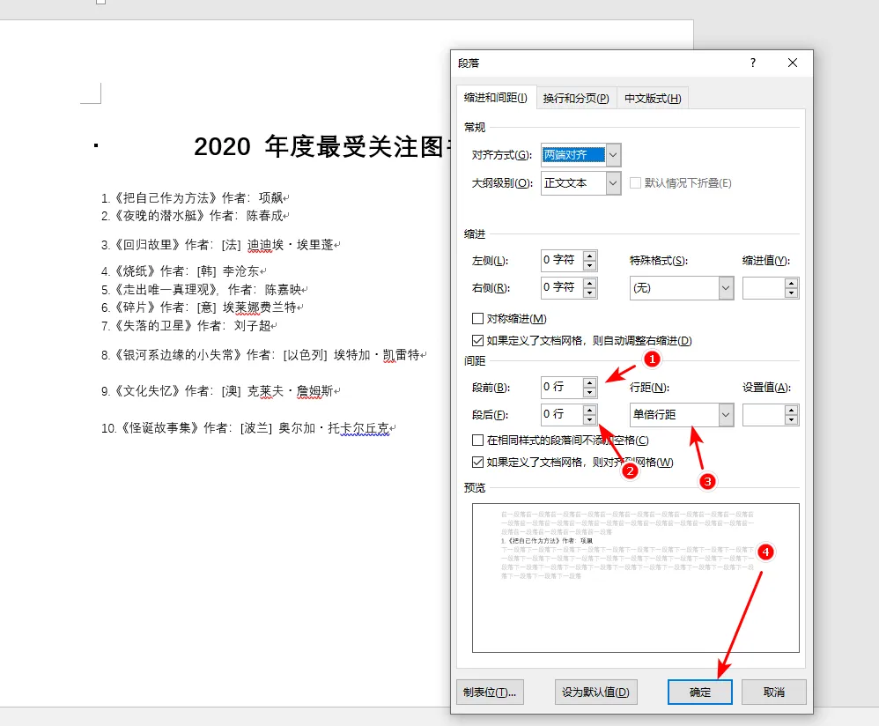Decrease 左侧 indent with down arrow
This screenshot has width=879, height=726.
click(x=590, y=265)
